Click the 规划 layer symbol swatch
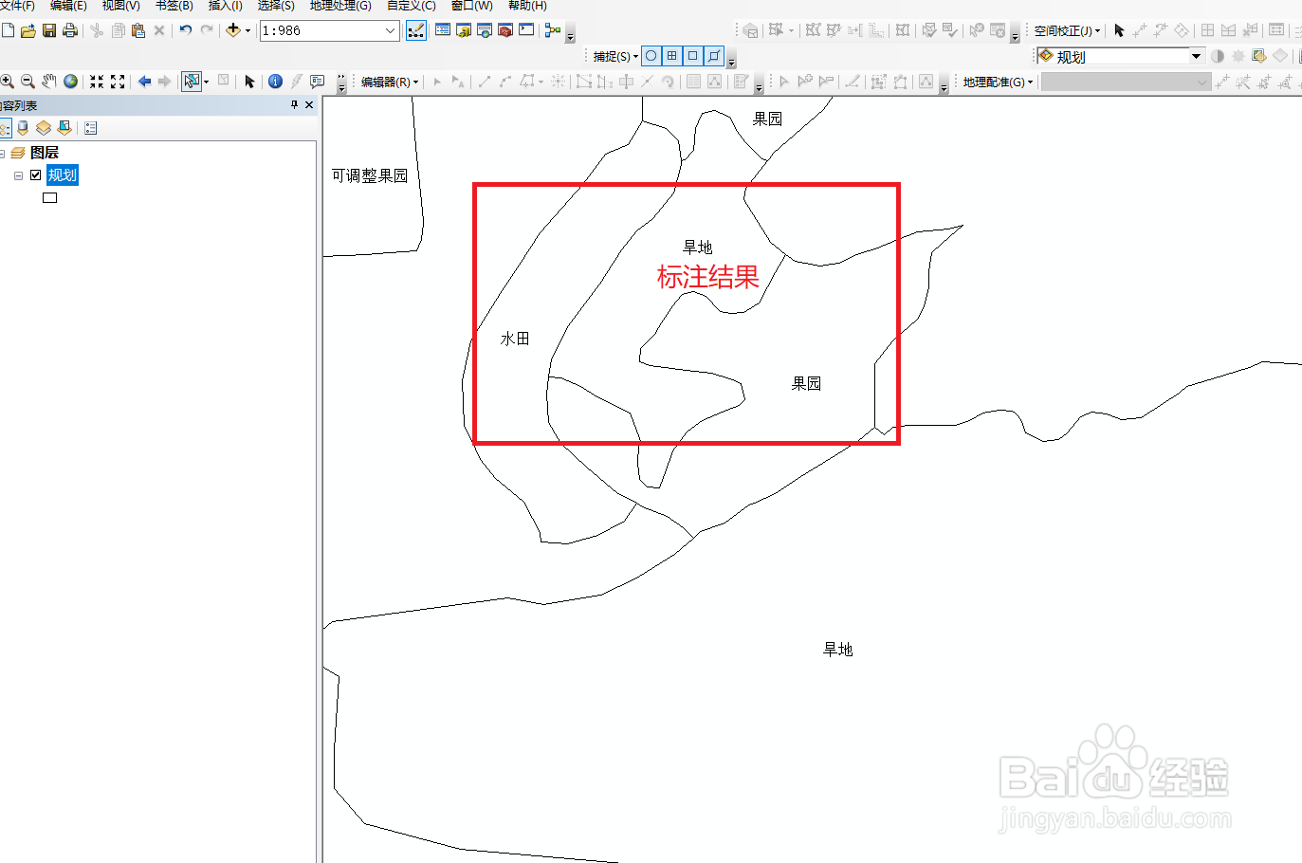 (x=49, y=197)
